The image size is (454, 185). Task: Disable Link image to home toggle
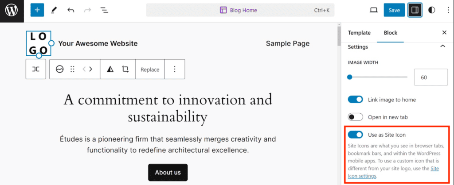pos(356,100)
